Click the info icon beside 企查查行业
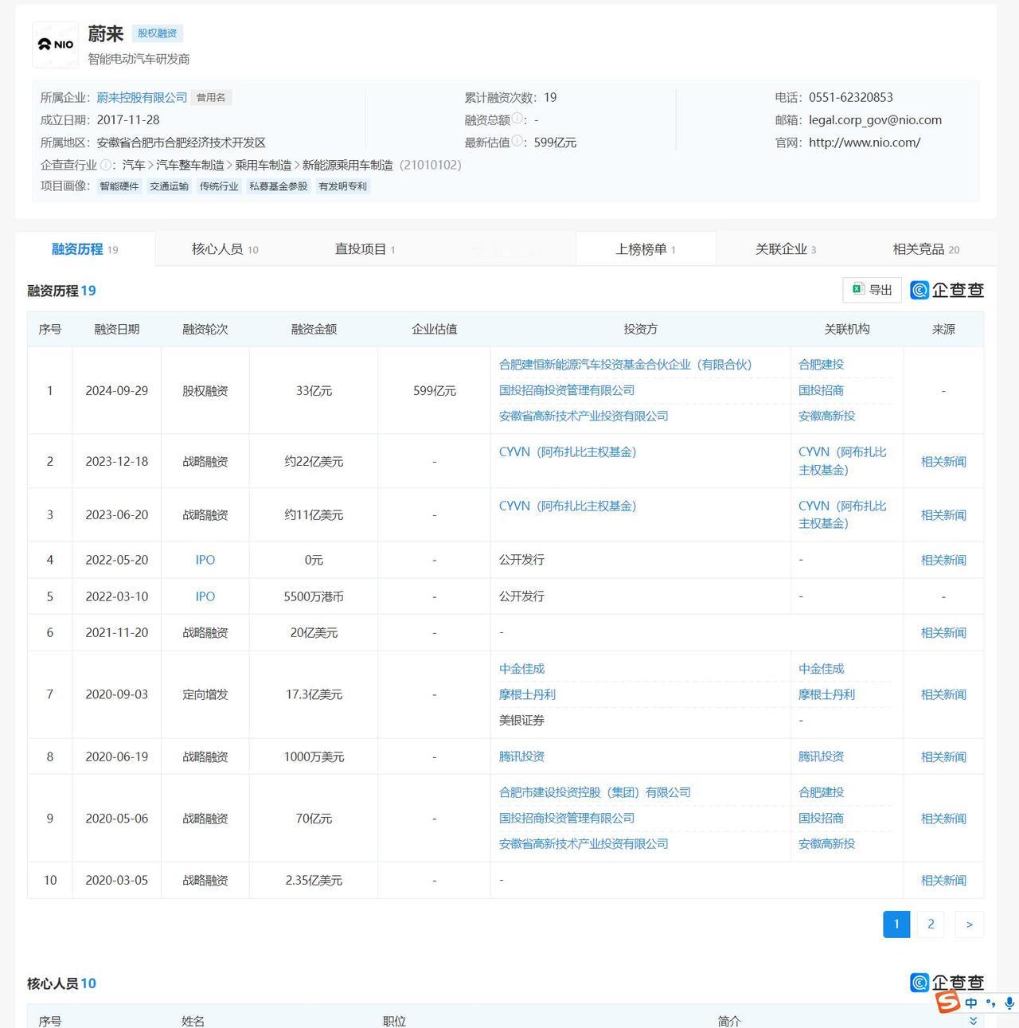Screen dimensions: 1019x1028 coord(105,164)
